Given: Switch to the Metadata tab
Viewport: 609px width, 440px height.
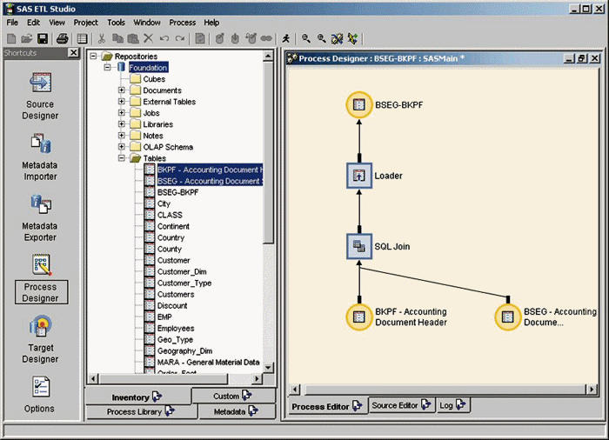Looking at the screenshot, I should (237, 411).
